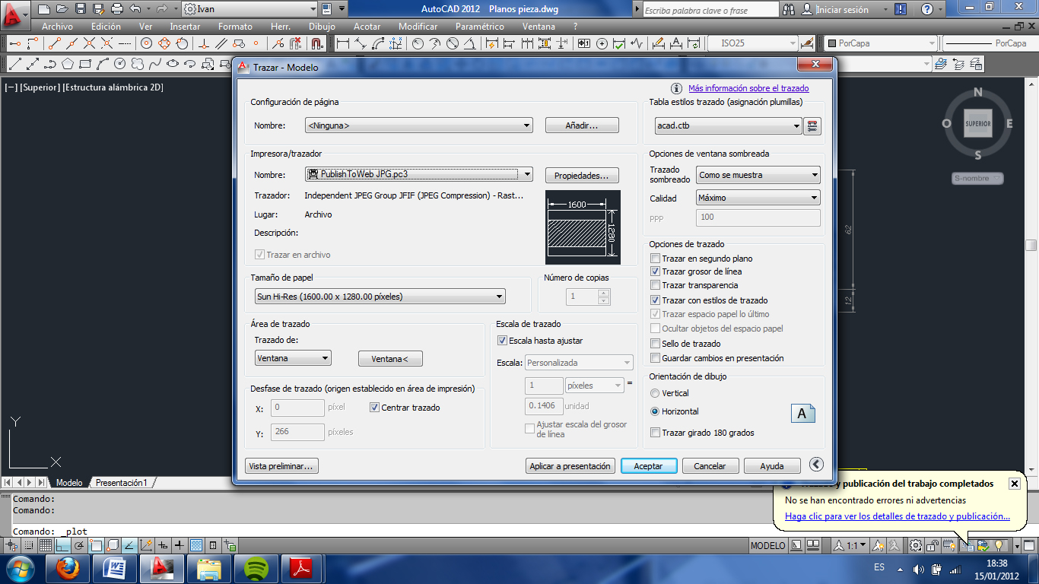Select the 'Vertical' orientation radio button

655,393
